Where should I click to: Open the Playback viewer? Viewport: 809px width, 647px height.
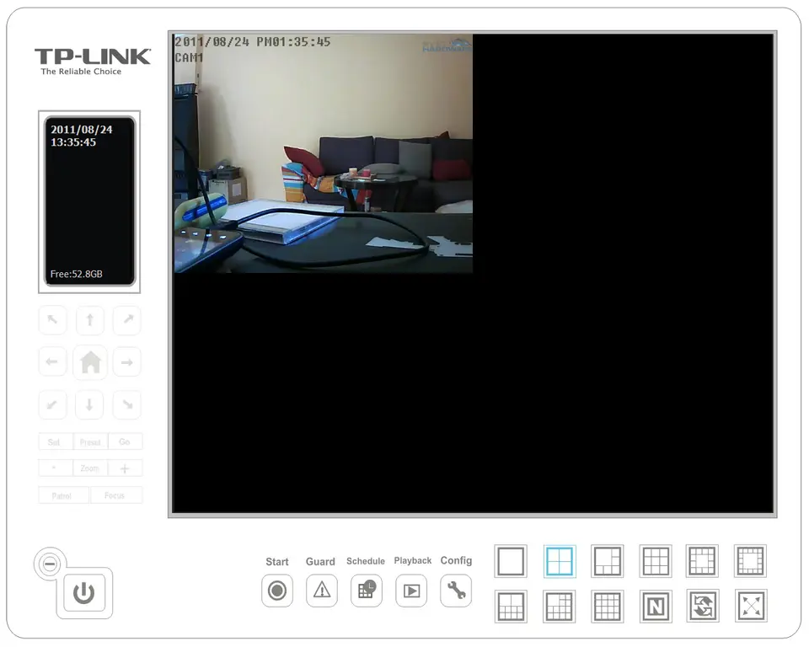point(411,591)
